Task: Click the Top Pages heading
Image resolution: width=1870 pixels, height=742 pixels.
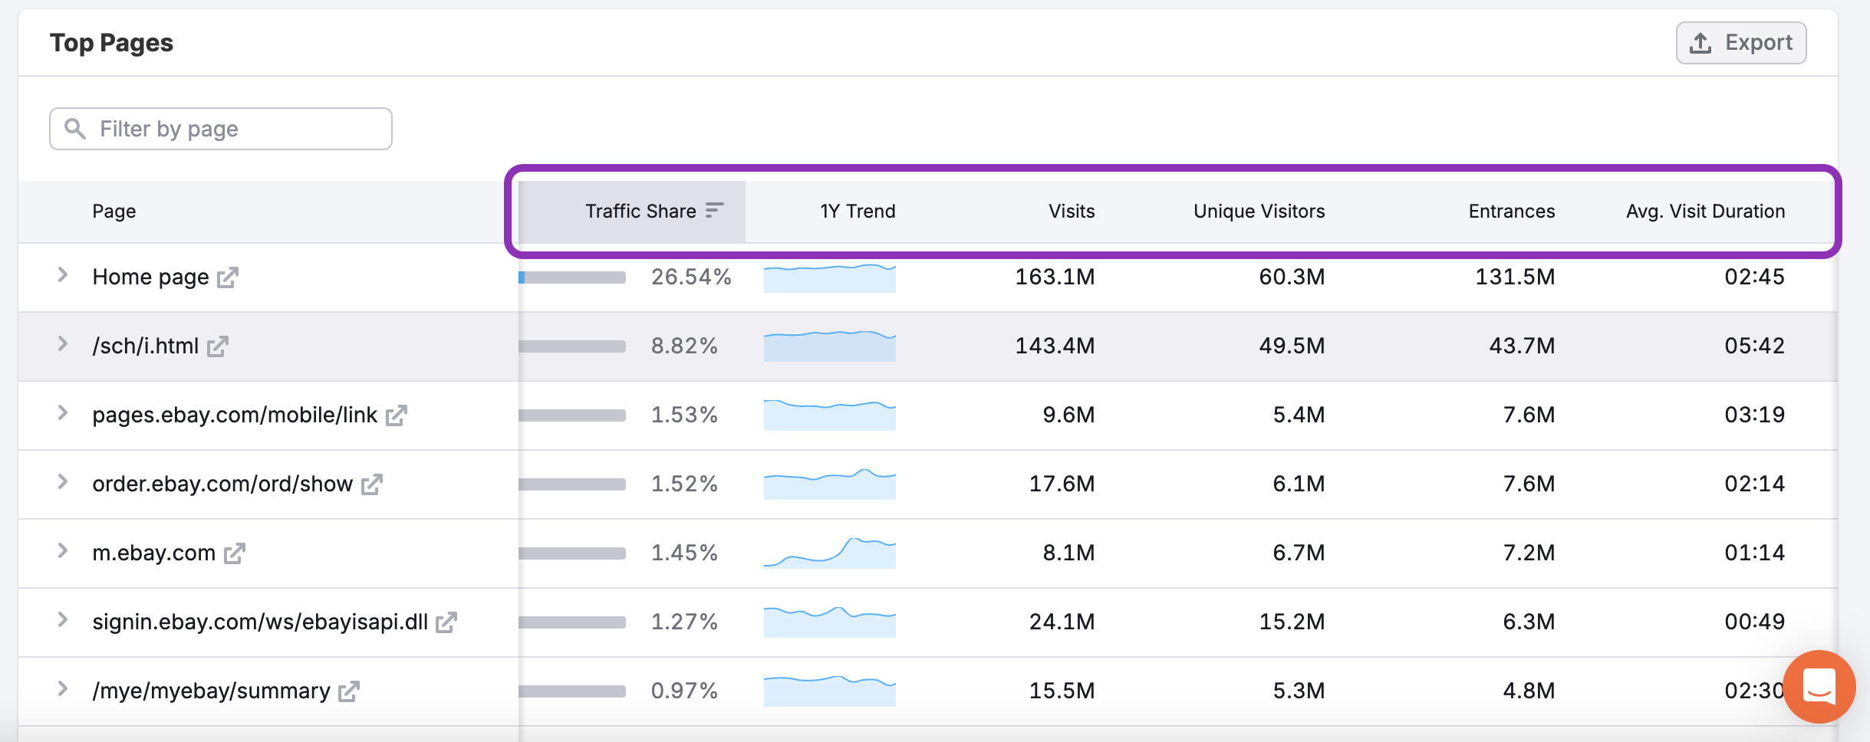Action: (x=111, y=43)
